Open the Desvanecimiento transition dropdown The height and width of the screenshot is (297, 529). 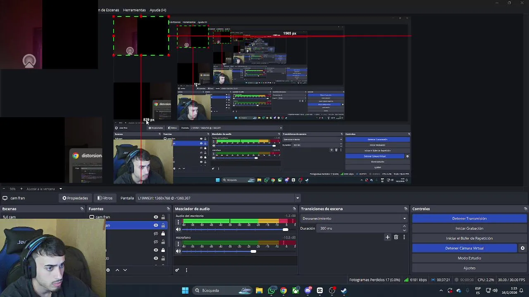click(354, 219)
